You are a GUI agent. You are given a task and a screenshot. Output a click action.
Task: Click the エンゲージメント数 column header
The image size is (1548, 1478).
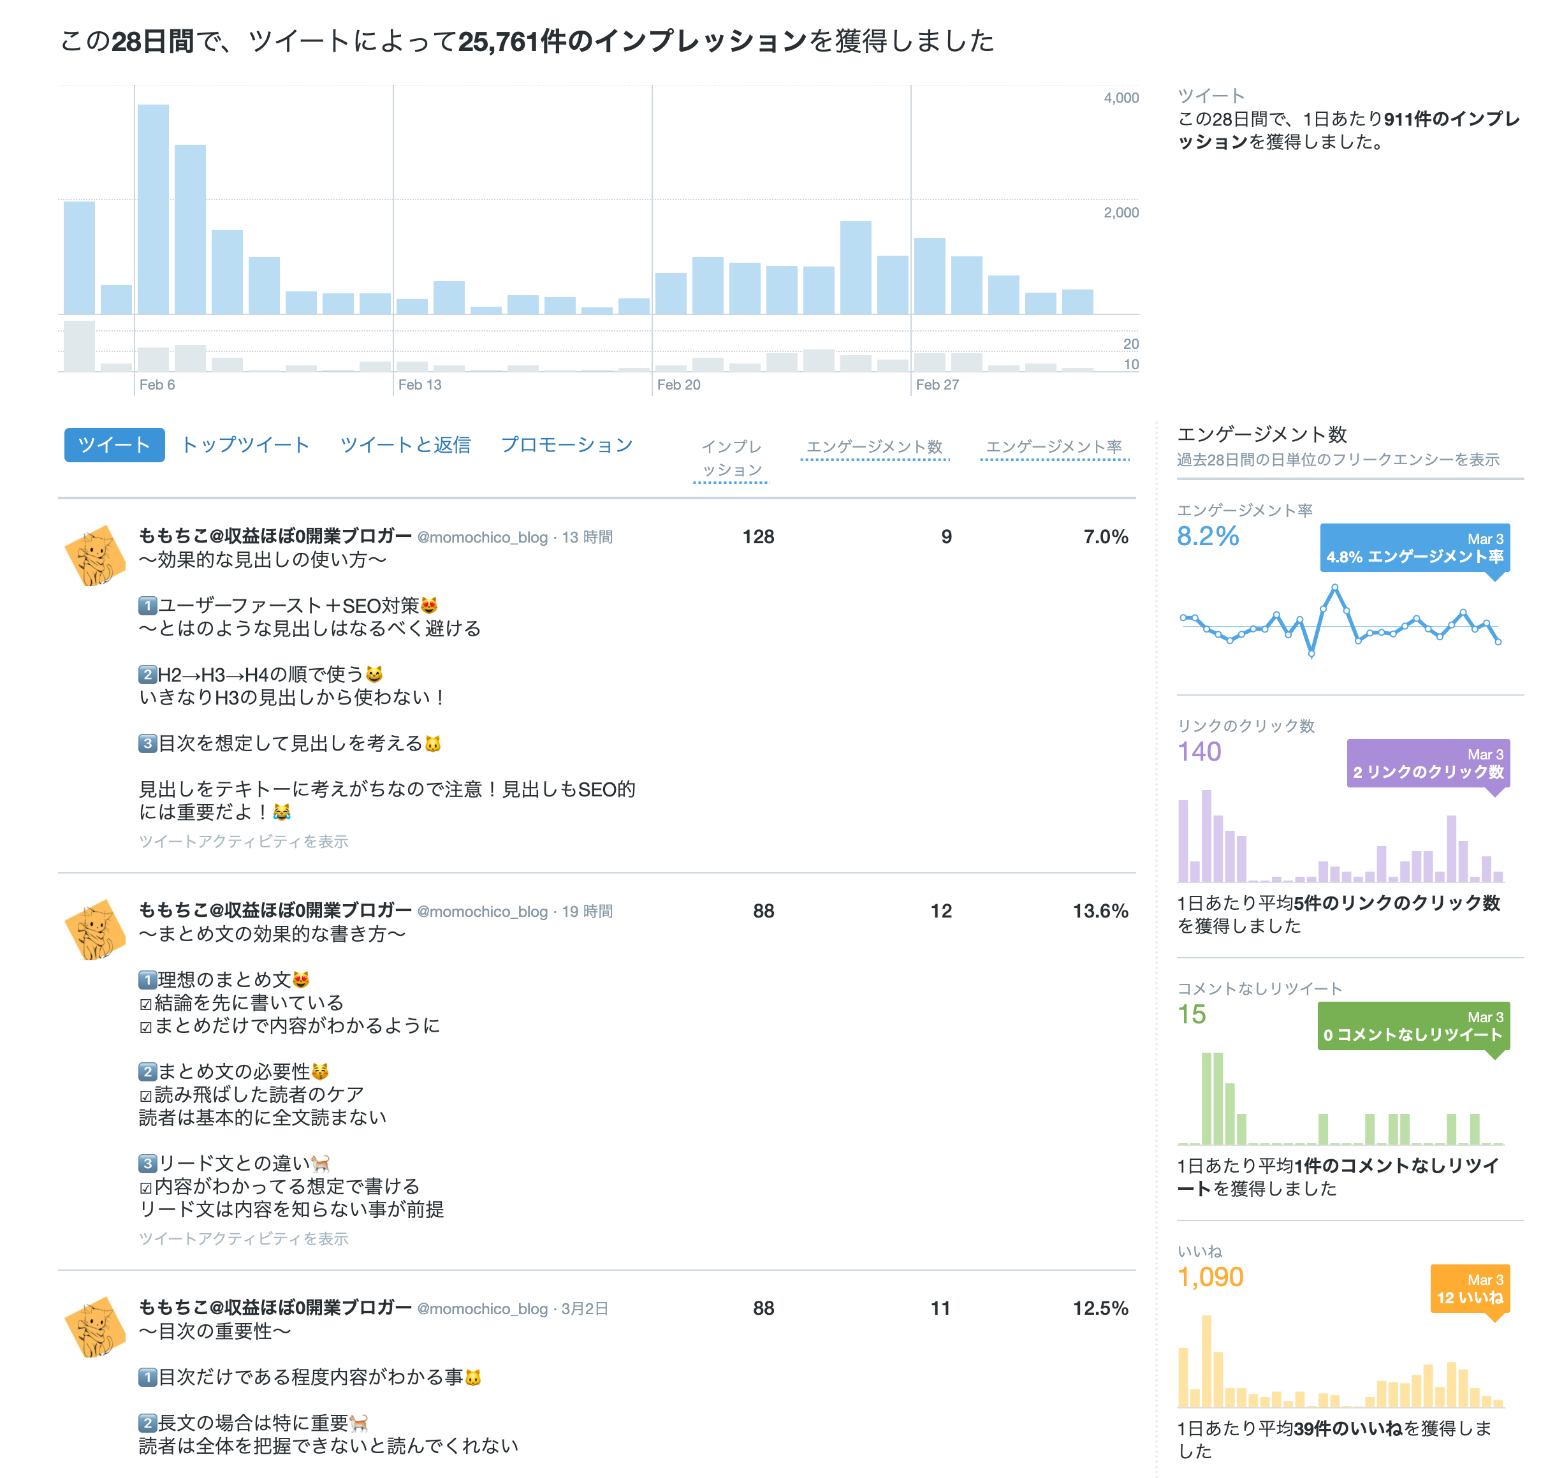tap(875, 447)
